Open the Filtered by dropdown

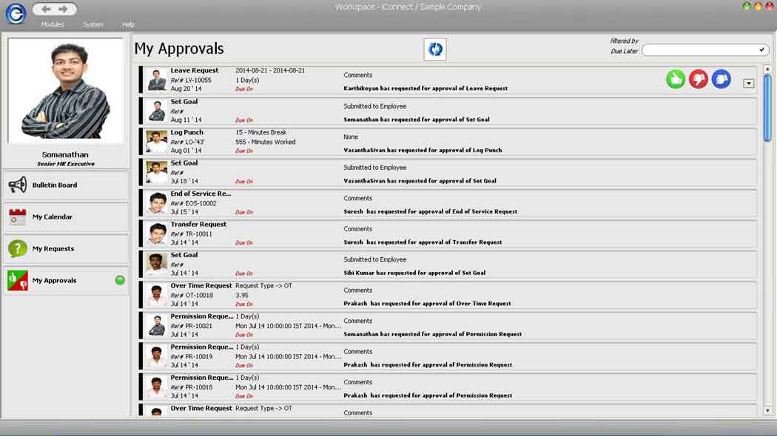point(704,50)
